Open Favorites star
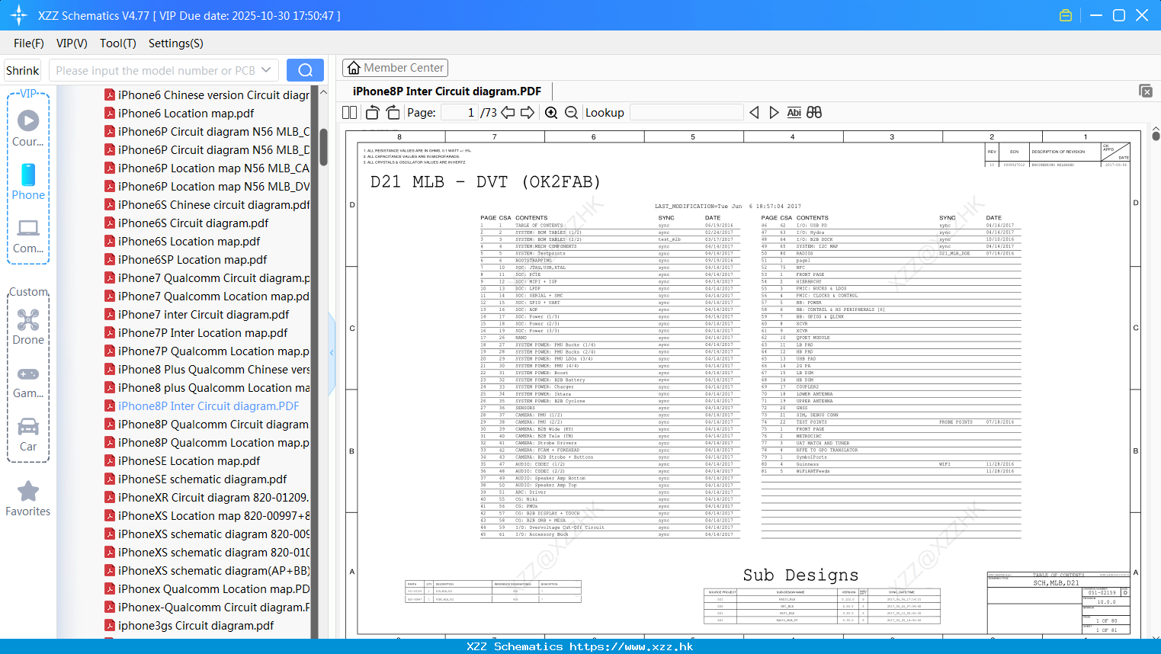Screen dimensions: 1161x654 click(28, 499)
